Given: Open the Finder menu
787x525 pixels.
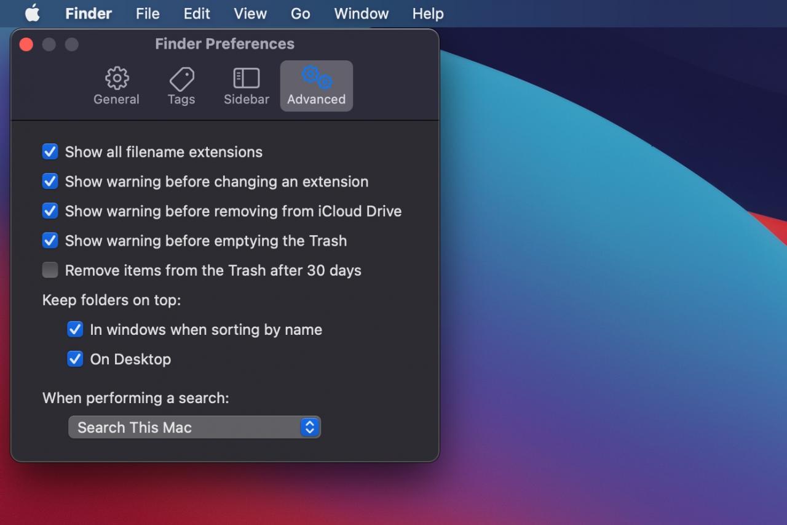Looking at the screenshot, I should coord(89,13).
